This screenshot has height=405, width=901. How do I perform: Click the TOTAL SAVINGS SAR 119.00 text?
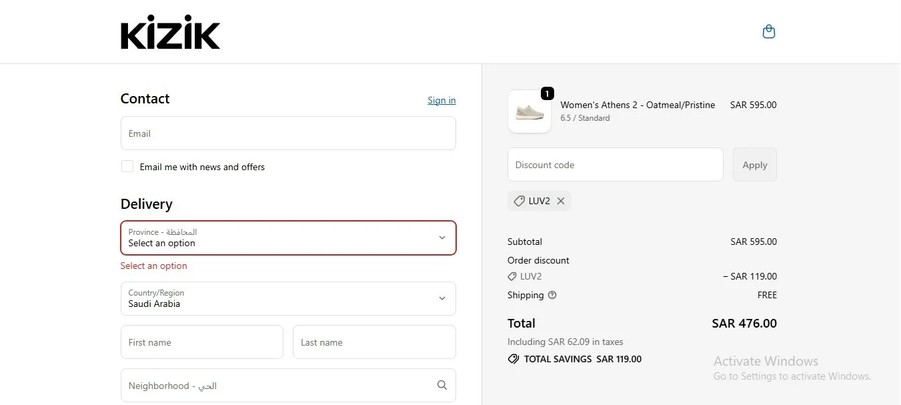point(583,359)
